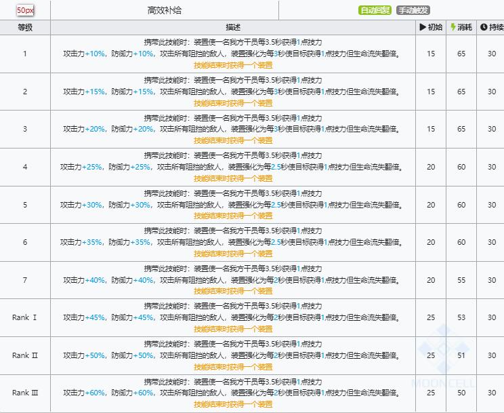Screen dimensions: 504x413
Task: Click the level 3 cell
Action: click(x=25, y=129)
